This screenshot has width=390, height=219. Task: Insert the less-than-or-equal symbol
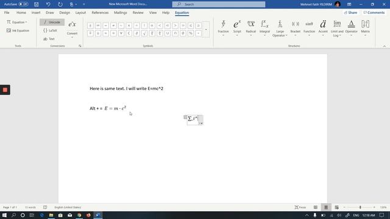pyautogui.click(x=191, y=26)
